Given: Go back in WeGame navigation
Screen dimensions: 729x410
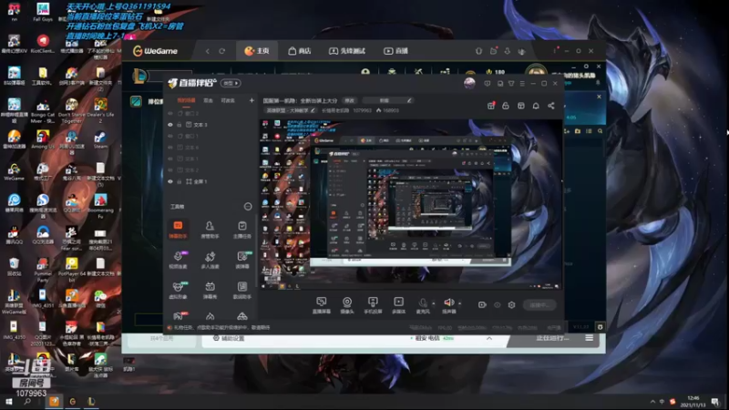Looking at the screenshot, I should click(208, 51).
